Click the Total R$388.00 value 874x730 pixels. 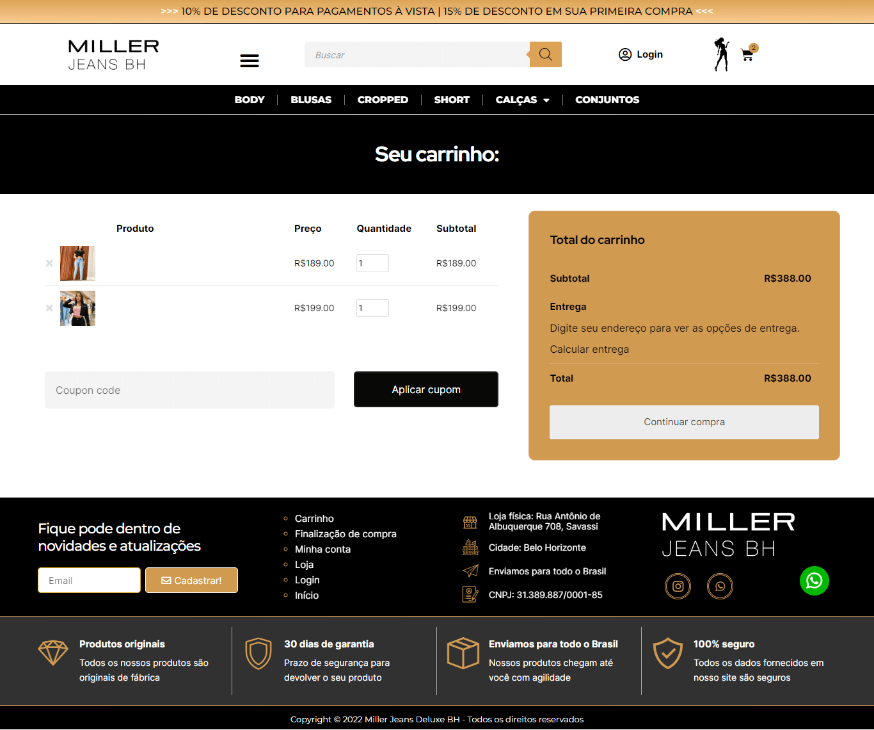click(x=787, y=378)
